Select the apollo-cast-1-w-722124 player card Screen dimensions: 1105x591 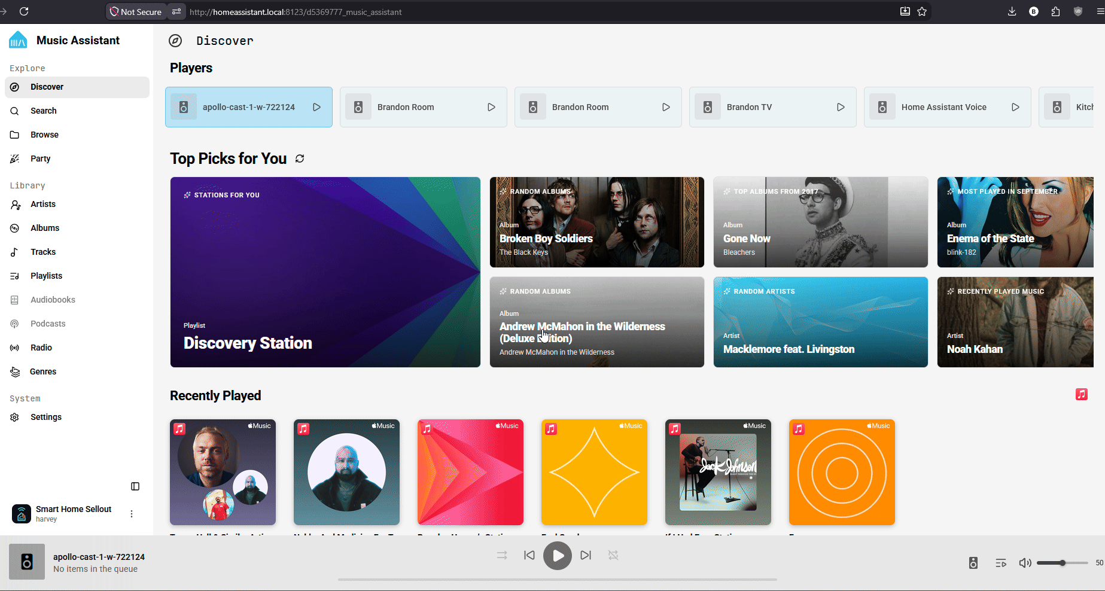[x=249, y=107]
